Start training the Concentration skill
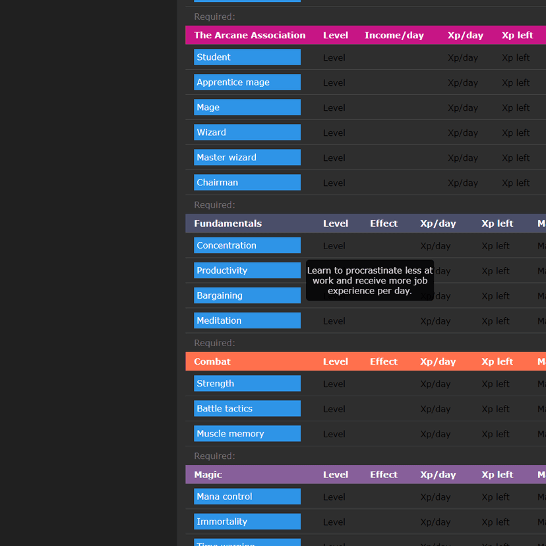The image size is (546, 546). tap(247, 245)
